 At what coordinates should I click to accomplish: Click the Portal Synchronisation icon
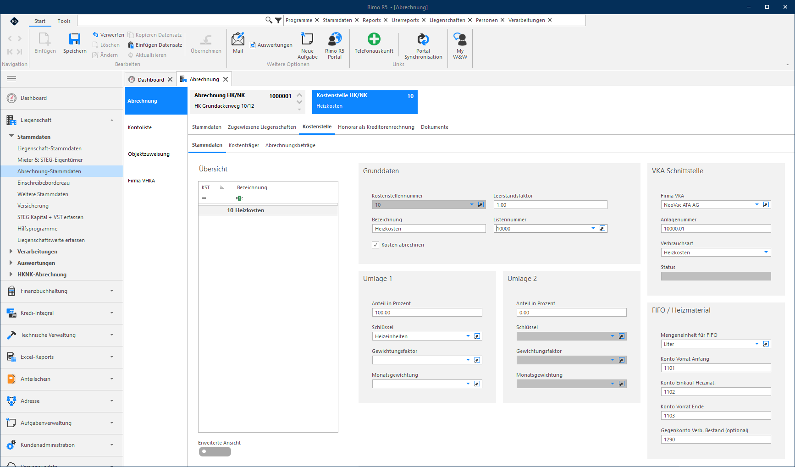[x=423, y=39]
